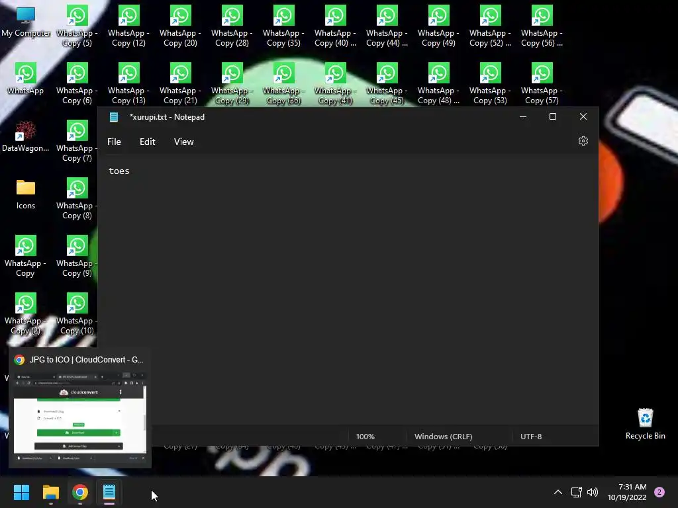Open the Edit menu in Notepad
This screenshot has height=508, width=678.
point(148,142)
